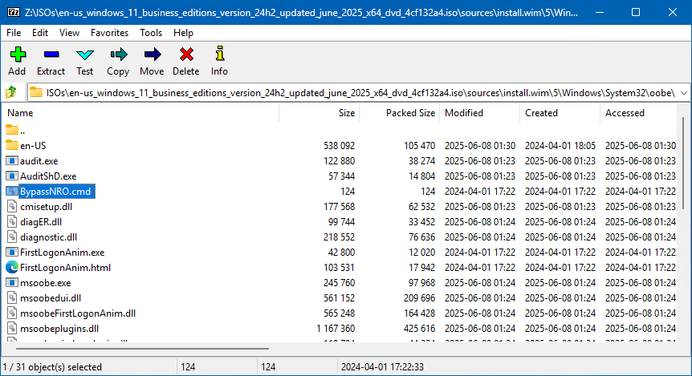Click the horizontal scrollbar thumb

pyautogui.click(x=142, y=349)
